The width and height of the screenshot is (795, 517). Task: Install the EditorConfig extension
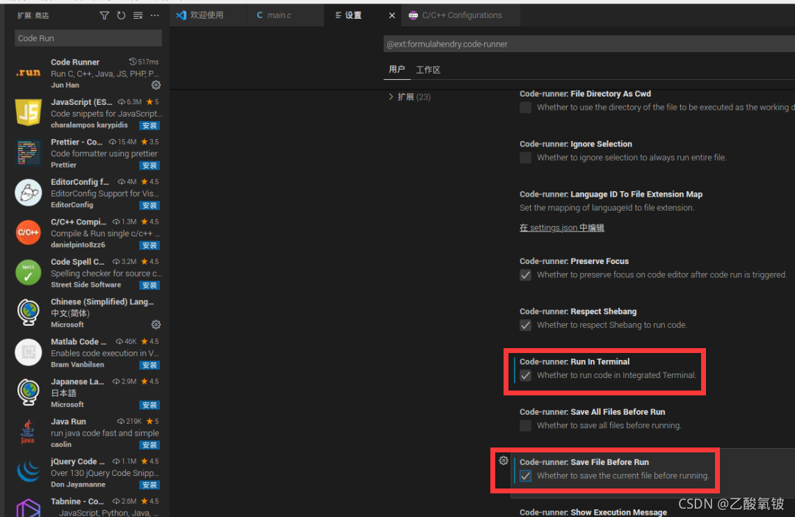pyautogui.click(x=150, y=206)
